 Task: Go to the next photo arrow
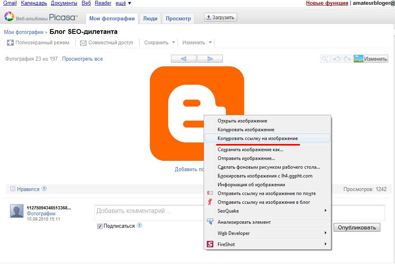210,59
